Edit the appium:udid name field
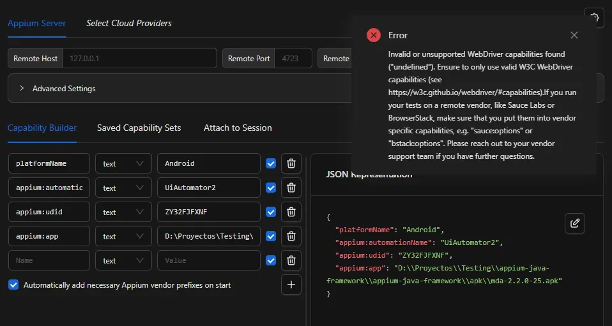Viewport: 612px width, 326px height. [x=49, y=212]
